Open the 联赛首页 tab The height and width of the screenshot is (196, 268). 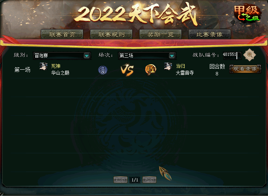click(x=62, y=34)
